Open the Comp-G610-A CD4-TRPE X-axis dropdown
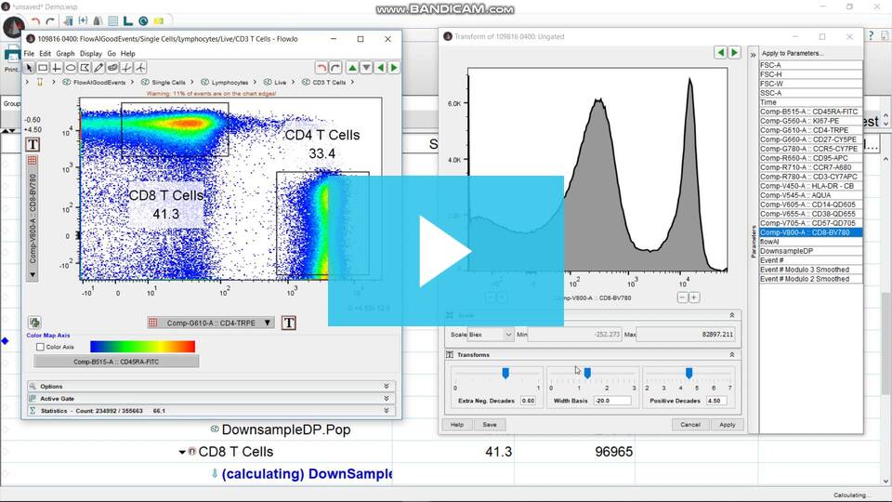This screenshot has width=892, height=502. pyautogui.click(x=211, y=323)
